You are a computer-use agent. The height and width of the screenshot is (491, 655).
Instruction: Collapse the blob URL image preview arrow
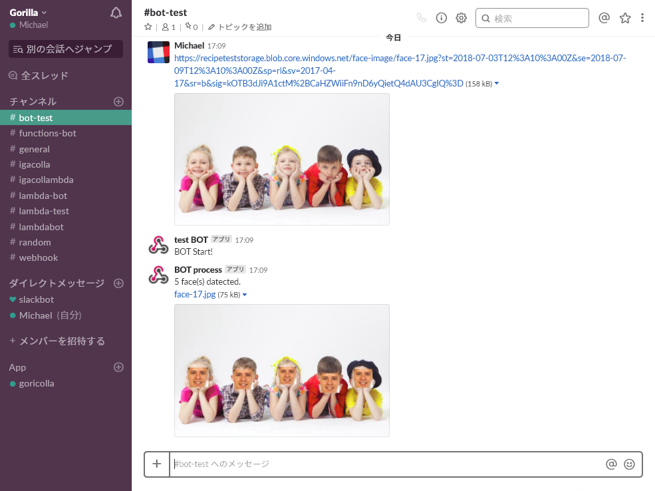[497, 84]
